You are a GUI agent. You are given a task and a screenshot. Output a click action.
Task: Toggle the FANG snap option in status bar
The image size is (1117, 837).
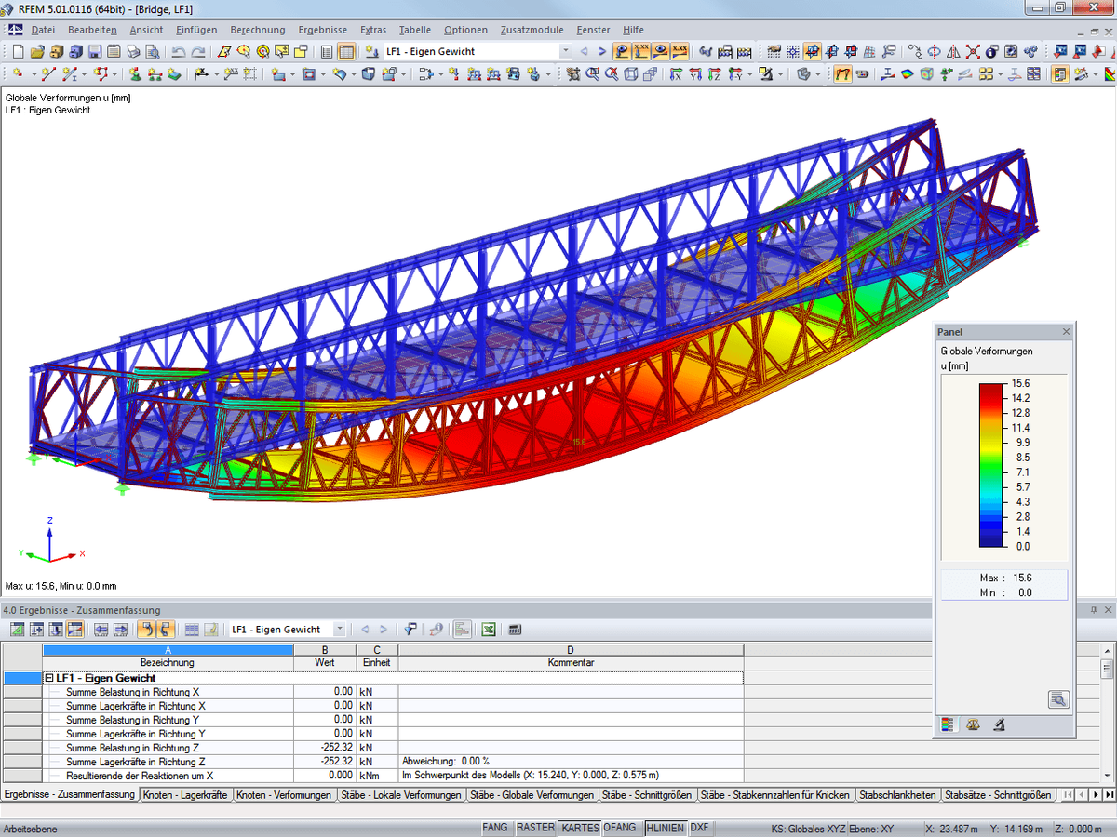pos(495,827)
